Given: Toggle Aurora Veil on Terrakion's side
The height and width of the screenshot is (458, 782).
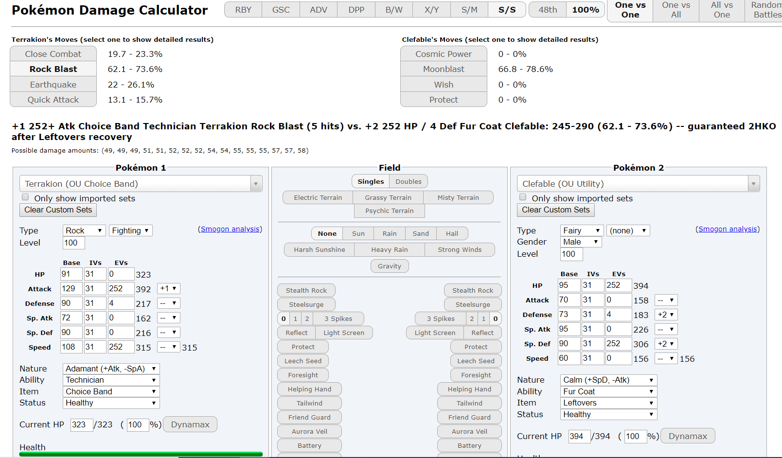Looking at the screenshot, I should 309,431.
